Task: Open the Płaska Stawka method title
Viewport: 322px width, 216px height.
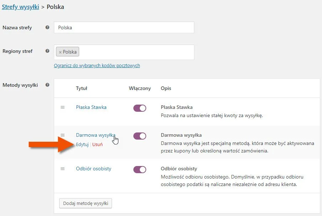Action: (91, 107)
